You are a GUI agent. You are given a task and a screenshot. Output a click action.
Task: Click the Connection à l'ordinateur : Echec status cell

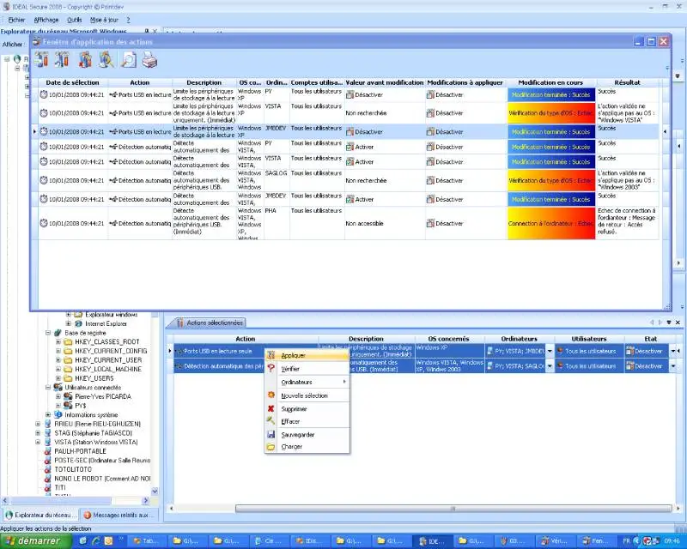click(551, 223)
